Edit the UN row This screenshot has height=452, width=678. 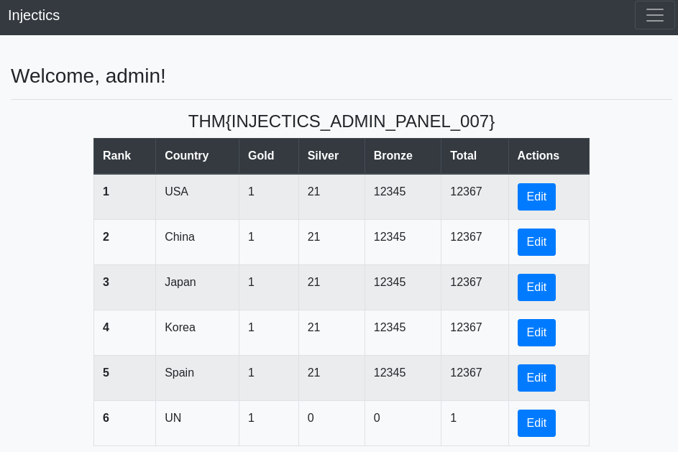click(x=536, y=423)
